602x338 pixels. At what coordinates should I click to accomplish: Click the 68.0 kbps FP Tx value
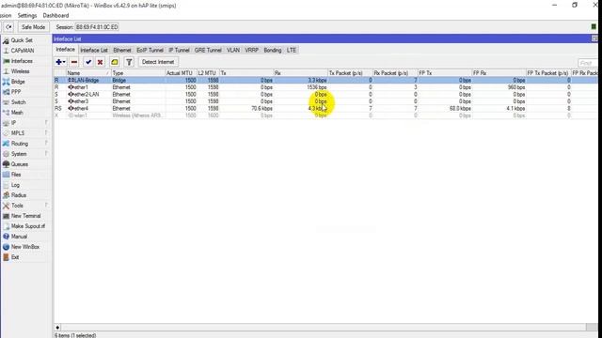[x=460, y=109]
